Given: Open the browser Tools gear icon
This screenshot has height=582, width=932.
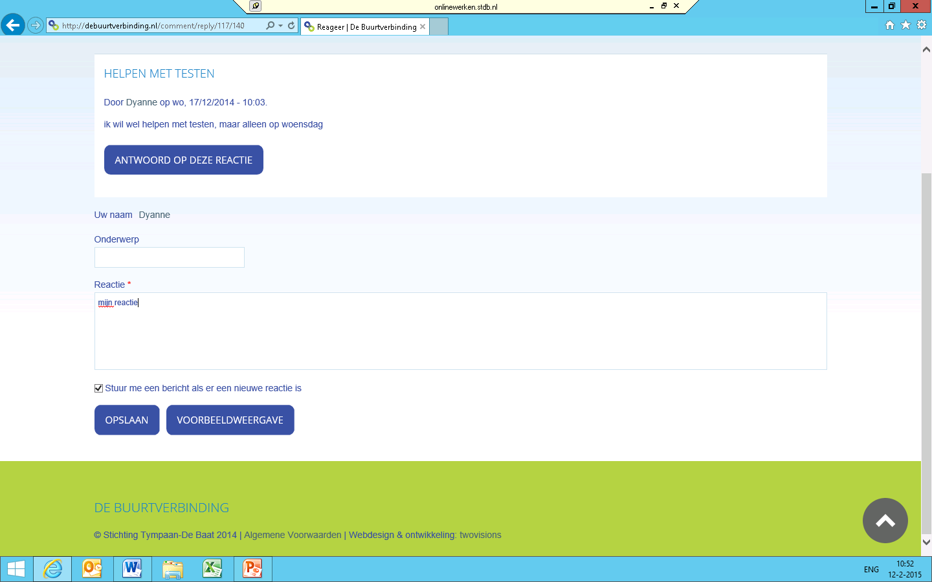Looking at the screenshot, I should 922,25.
